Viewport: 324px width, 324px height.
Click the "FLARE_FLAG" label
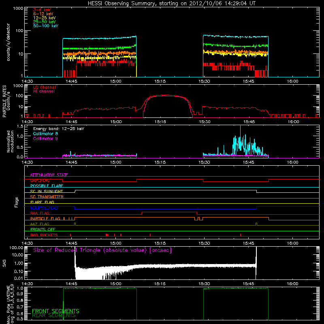click(x=42, y=202)
